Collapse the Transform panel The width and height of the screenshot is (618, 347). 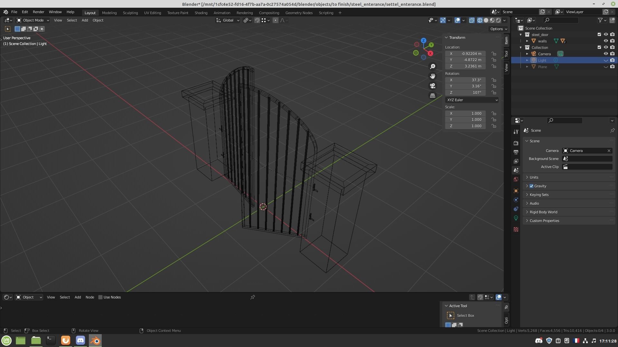point(446,38)
